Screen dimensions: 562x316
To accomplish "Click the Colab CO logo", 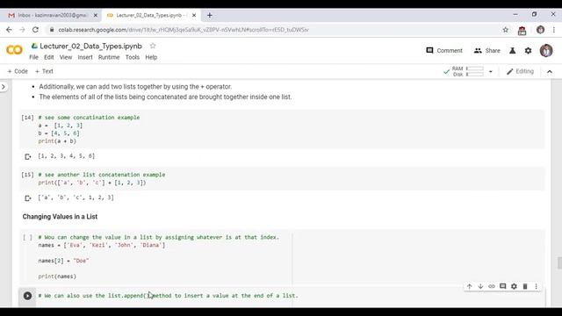I will click(x=14, y=50).
